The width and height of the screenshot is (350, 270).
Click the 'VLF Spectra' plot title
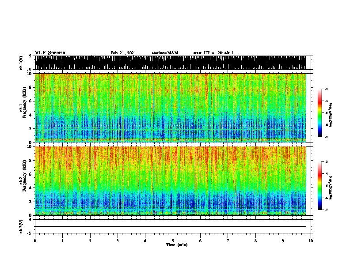[x=50, y=52]
